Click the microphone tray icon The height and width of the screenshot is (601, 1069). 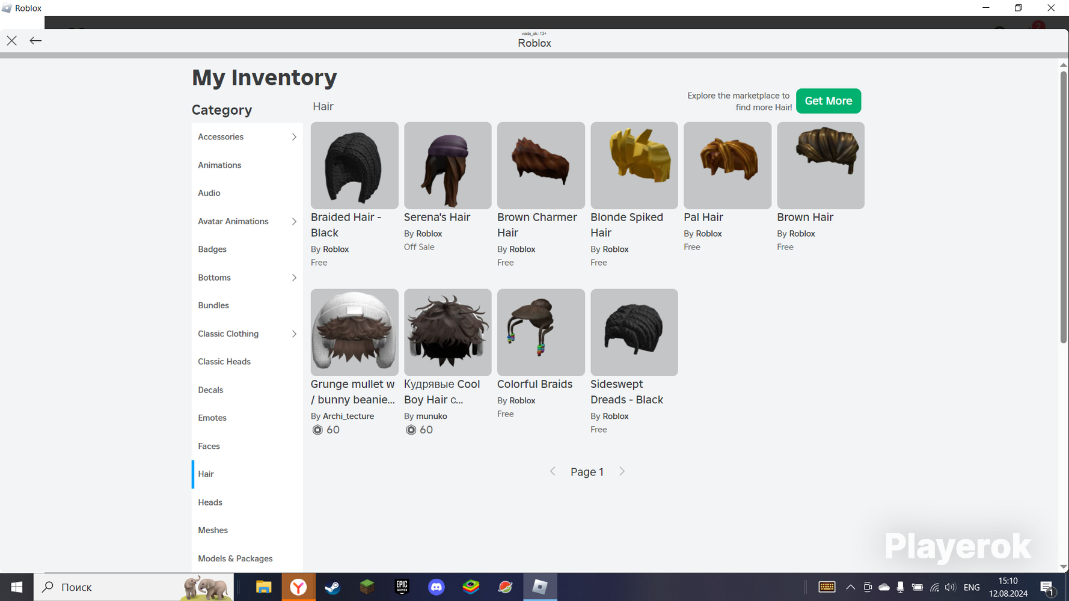coord(900,587)
